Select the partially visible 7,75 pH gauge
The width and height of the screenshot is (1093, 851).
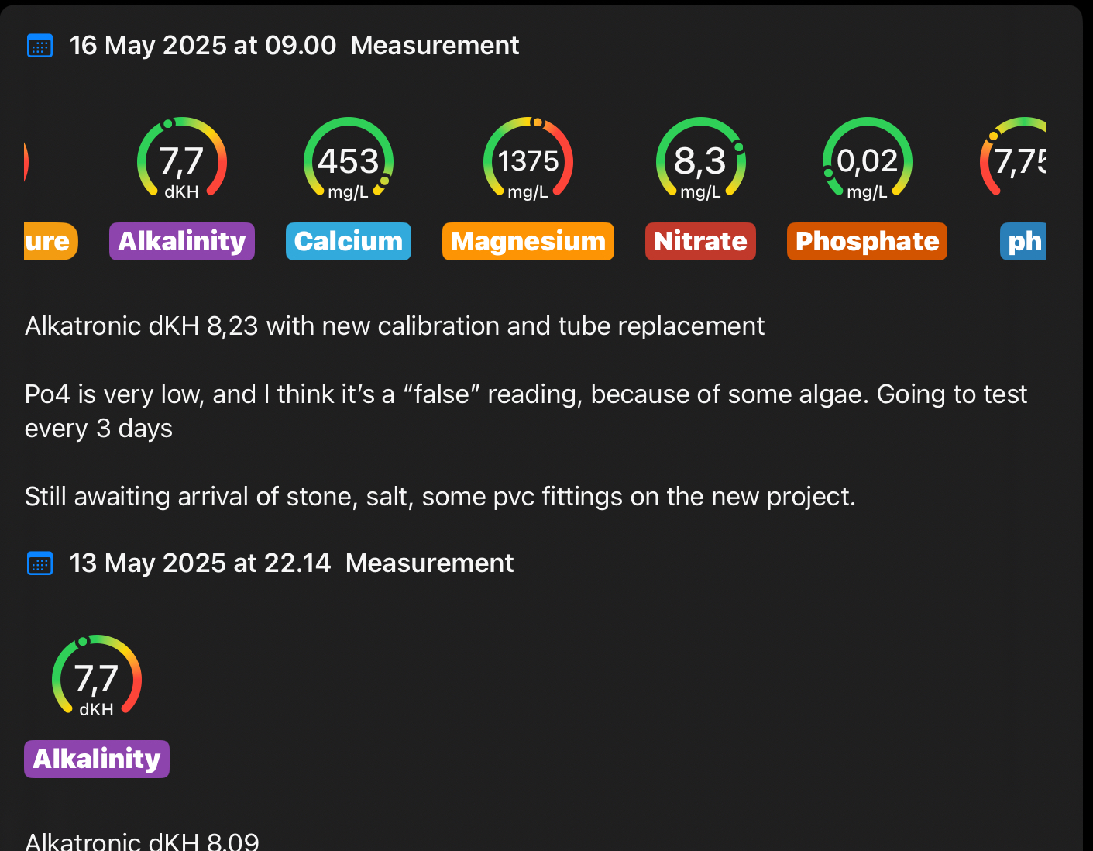1016,160
